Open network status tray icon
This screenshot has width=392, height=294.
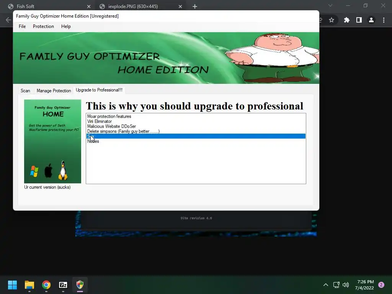click(336, 285)
